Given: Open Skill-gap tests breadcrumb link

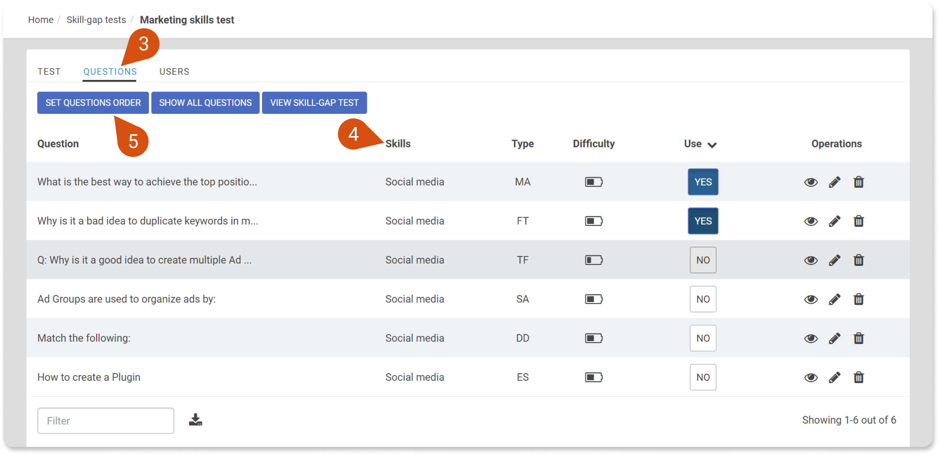Looking at the screenshot, I should [x=96, y=20].
